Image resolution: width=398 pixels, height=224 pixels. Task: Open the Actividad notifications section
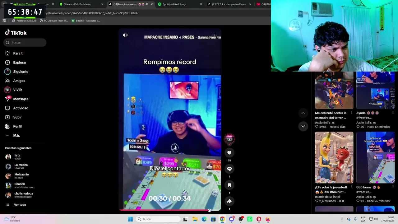click(x=16, y=108)
